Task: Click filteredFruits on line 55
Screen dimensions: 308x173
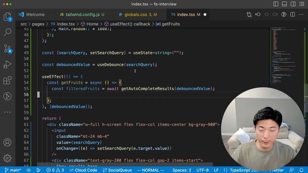Action: 83,88
